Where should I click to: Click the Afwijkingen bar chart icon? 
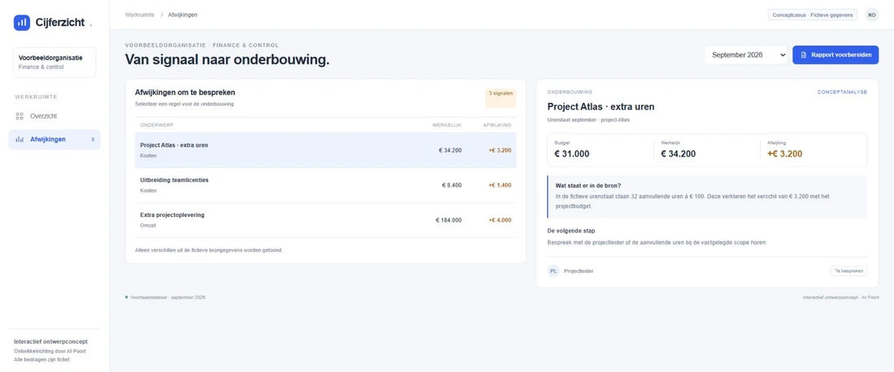(x=20, y=140)
